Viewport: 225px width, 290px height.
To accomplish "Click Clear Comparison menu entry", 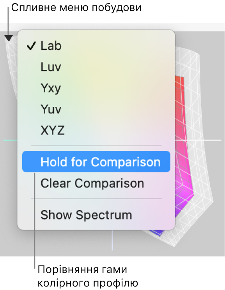I will (x=96, y=183).
